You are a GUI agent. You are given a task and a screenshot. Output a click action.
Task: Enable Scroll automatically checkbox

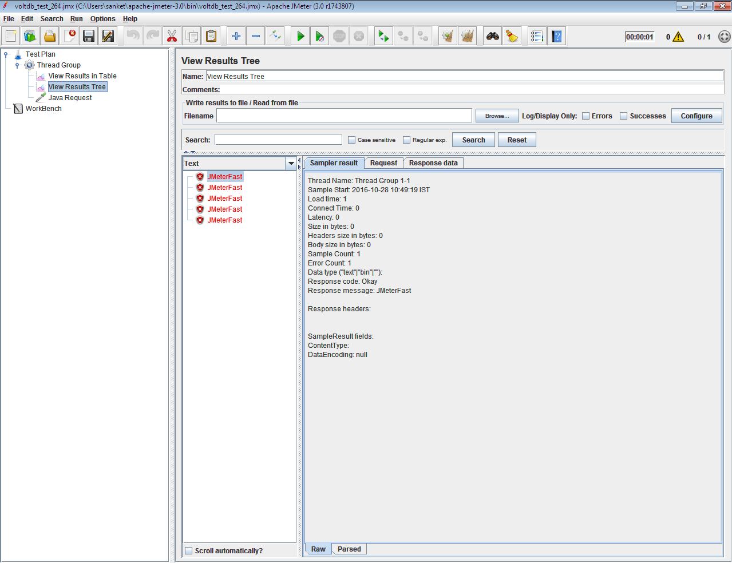point(188,550)
